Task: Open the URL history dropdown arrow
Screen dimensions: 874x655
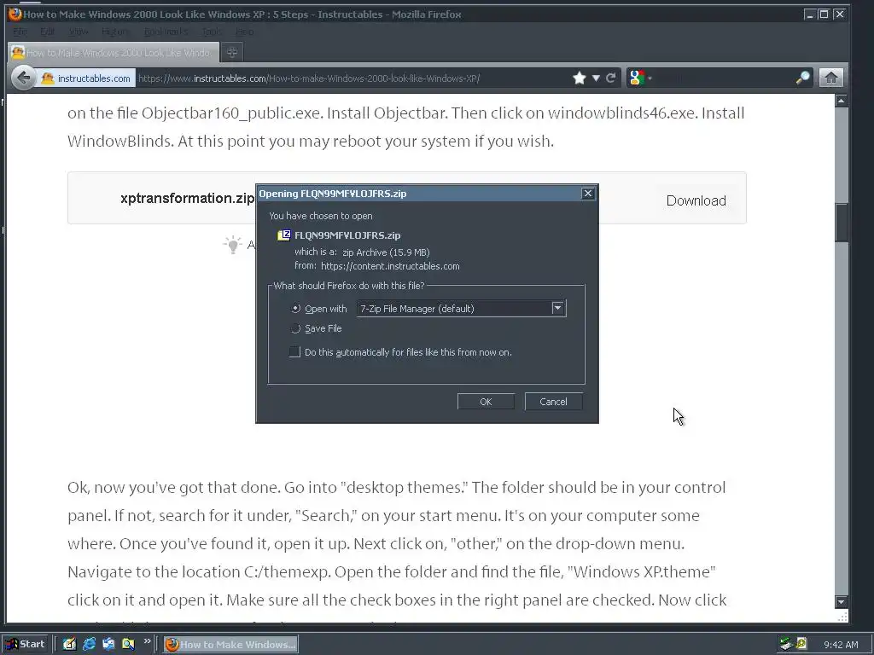Action: pyautogui.click(x=596, y=78)
